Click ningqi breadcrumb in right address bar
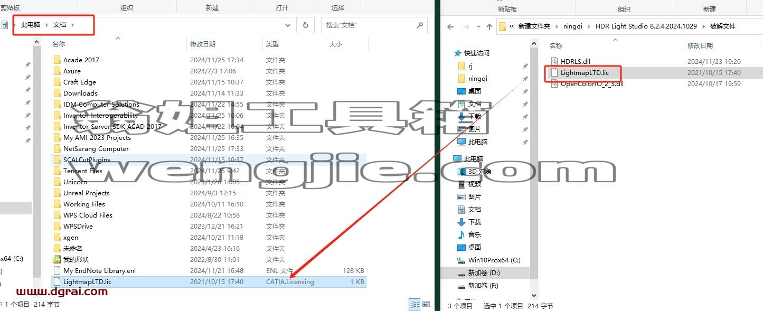 (573, 26)
